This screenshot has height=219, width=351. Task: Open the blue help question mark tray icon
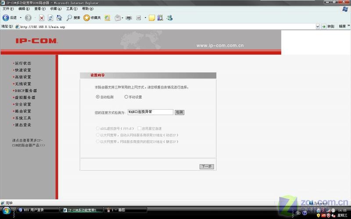pyautogui.click(x=304, y=213)
